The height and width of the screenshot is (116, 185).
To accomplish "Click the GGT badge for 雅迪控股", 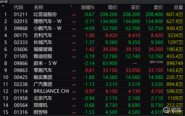I will pos(74,57).
